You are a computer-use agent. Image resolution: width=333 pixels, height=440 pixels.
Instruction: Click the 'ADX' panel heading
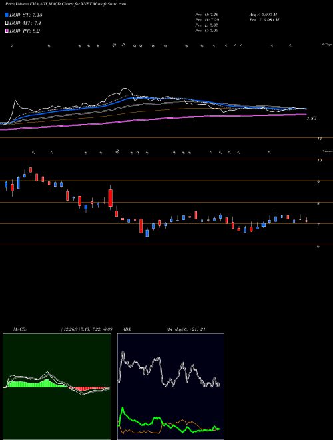click(127, 329)
